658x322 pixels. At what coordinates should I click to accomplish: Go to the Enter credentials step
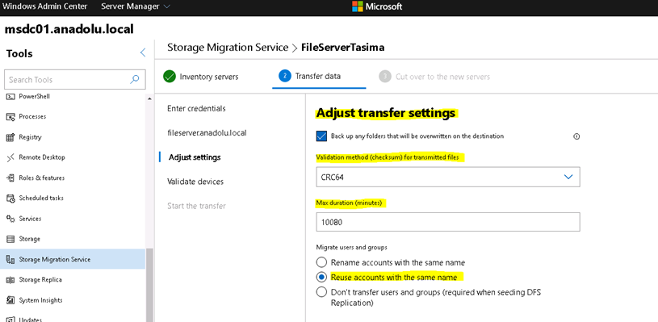[x=196, y=109]
